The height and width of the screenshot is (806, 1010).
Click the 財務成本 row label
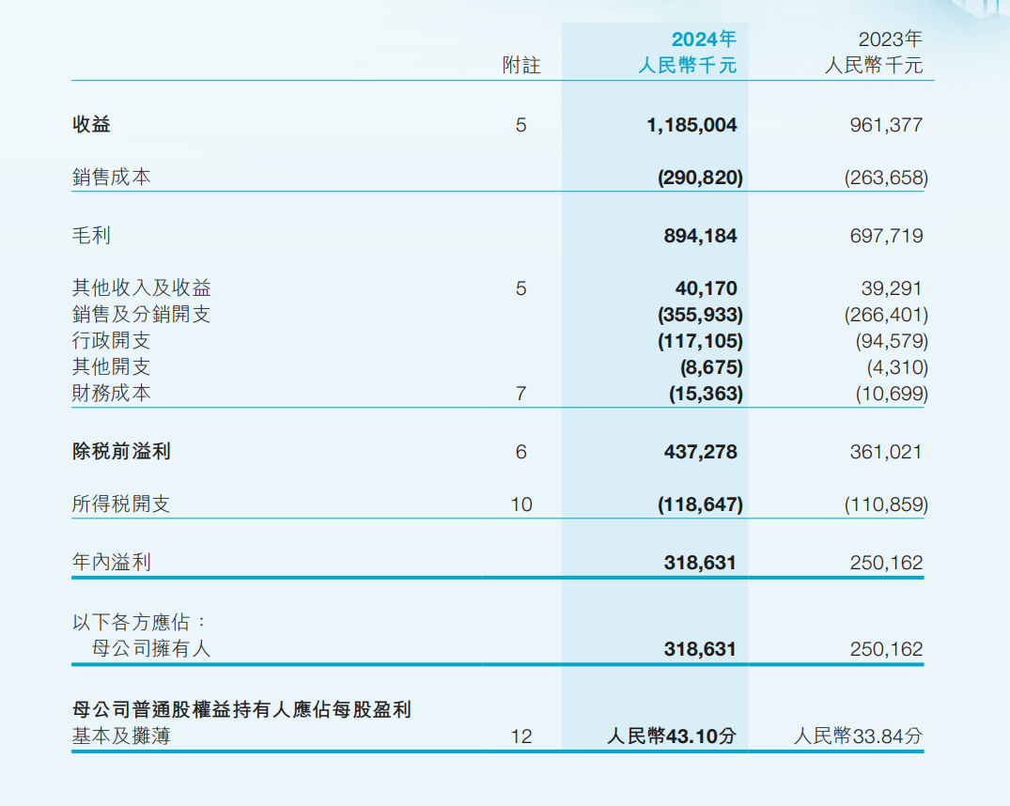click(x=112, y=393)
